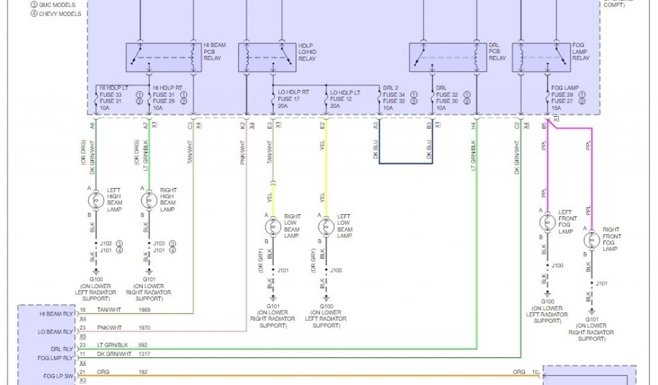Select the HDLP LO/HID relay box

tap(268, 57)
